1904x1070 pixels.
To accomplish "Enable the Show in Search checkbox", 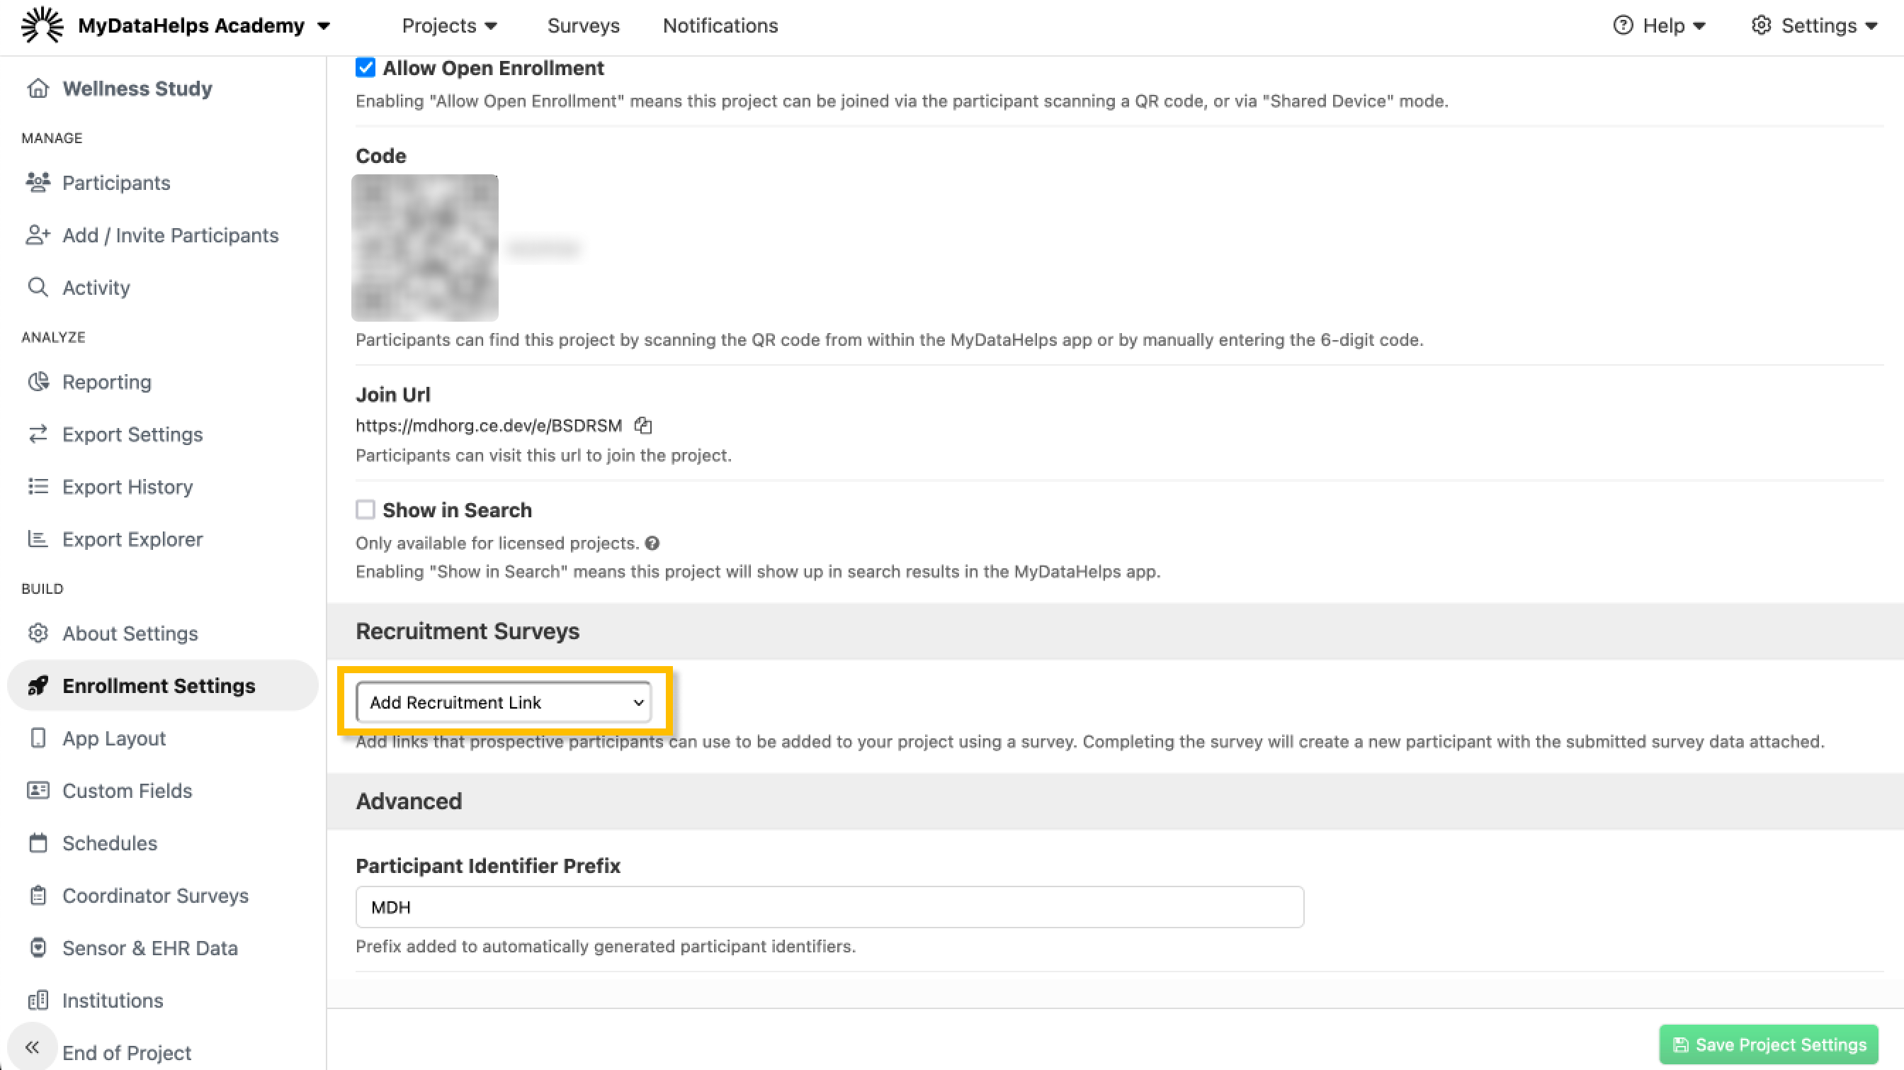I will point(365,510).
